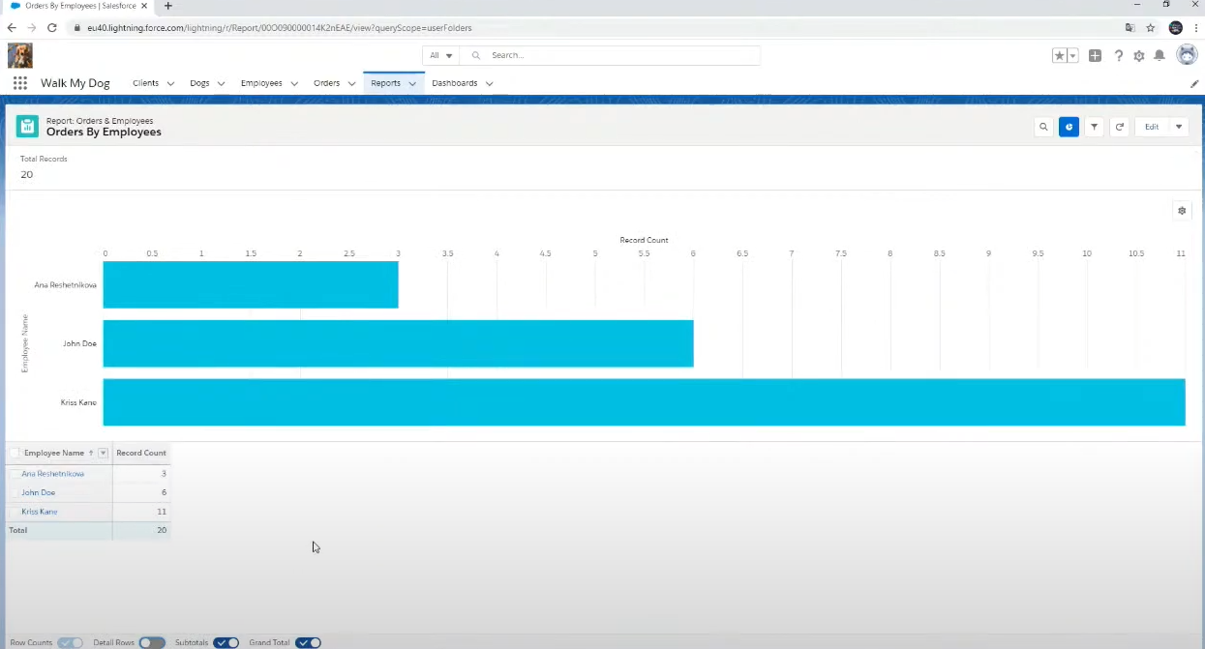This screenshot has width=1205, height=649.
Task: Open the App Launcher grid
Action: point(19,83)
